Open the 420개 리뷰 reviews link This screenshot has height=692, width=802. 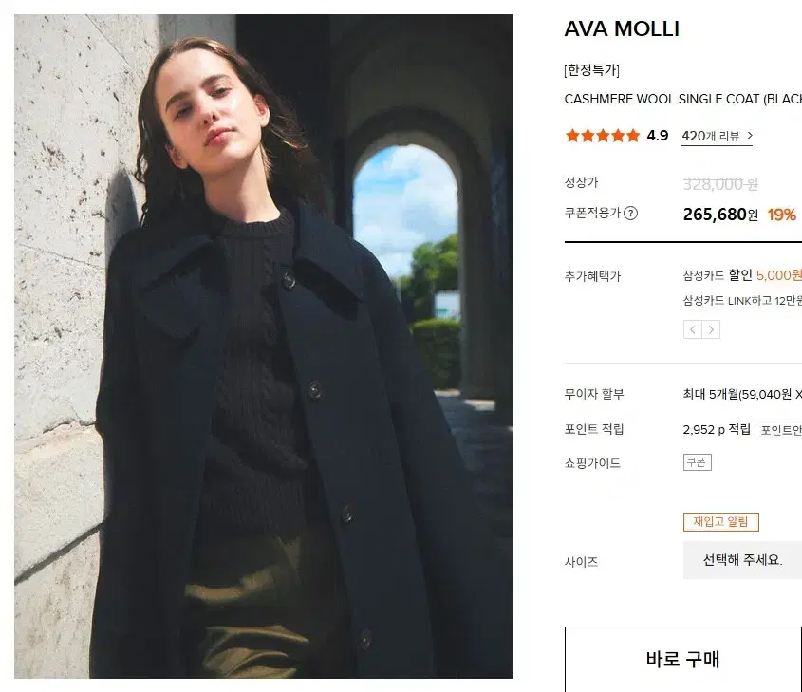click(x=718, y=136)
